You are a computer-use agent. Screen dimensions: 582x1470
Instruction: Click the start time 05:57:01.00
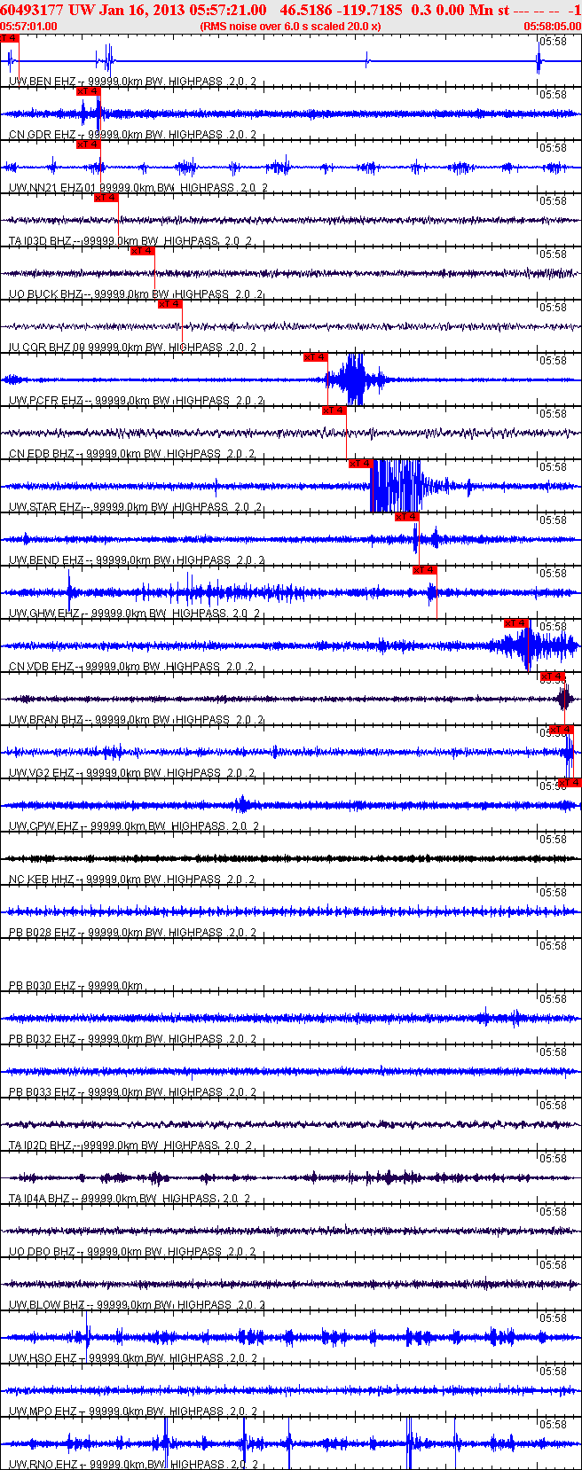coord(28,26)
